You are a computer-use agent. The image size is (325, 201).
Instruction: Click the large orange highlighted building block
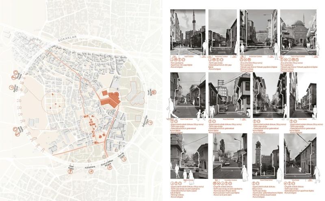coord(111,97)
